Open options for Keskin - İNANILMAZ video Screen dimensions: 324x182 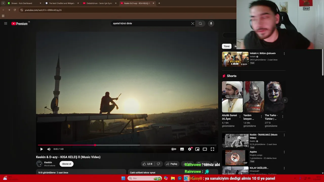(x=284, y=135)
